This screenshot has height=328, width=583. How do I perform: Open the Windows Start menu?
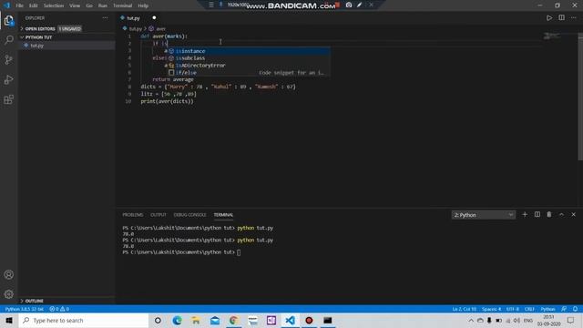pyautogui.click(x=9, y=320)
